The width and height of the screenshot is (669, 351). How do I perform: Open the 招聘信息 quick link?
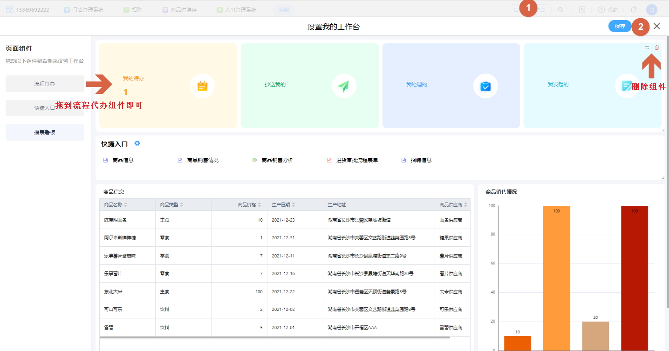[421, 160]
